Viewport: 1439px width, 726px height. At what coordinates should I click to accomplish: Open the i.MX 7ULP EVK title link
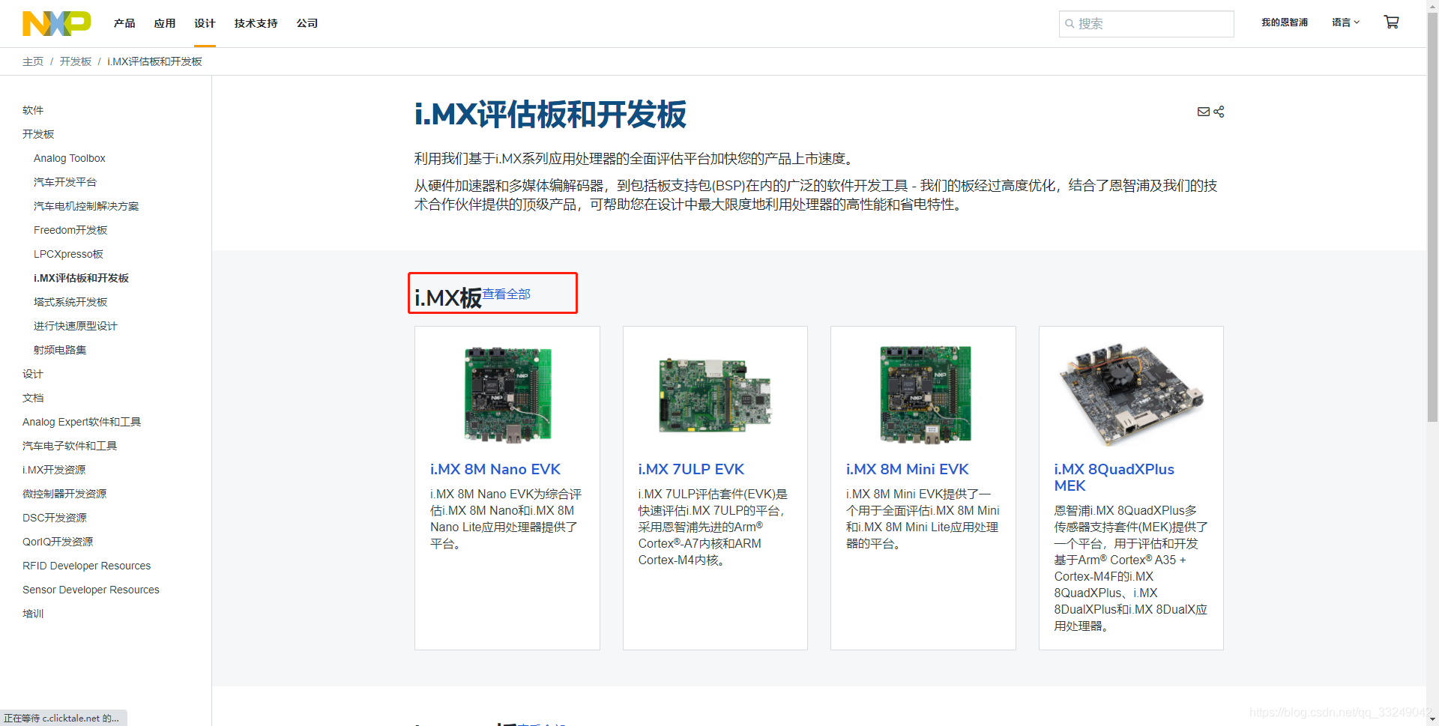tap(691, 469)
